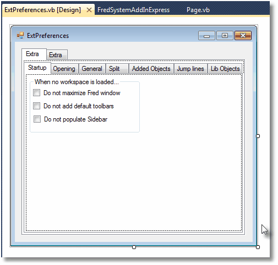Select the Opening tab
This screenshot has width=278, height=265.
point(64,69)
